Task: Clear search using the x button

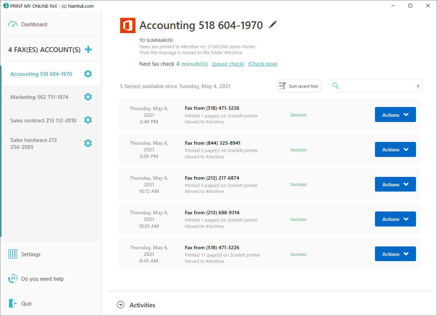Action: [x=418, y=86]
